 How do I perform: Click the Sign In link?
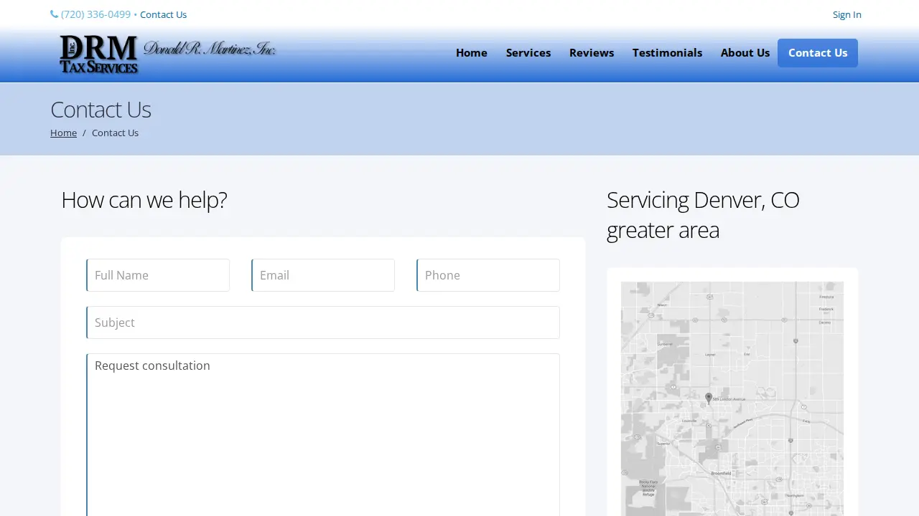[846, 14]
